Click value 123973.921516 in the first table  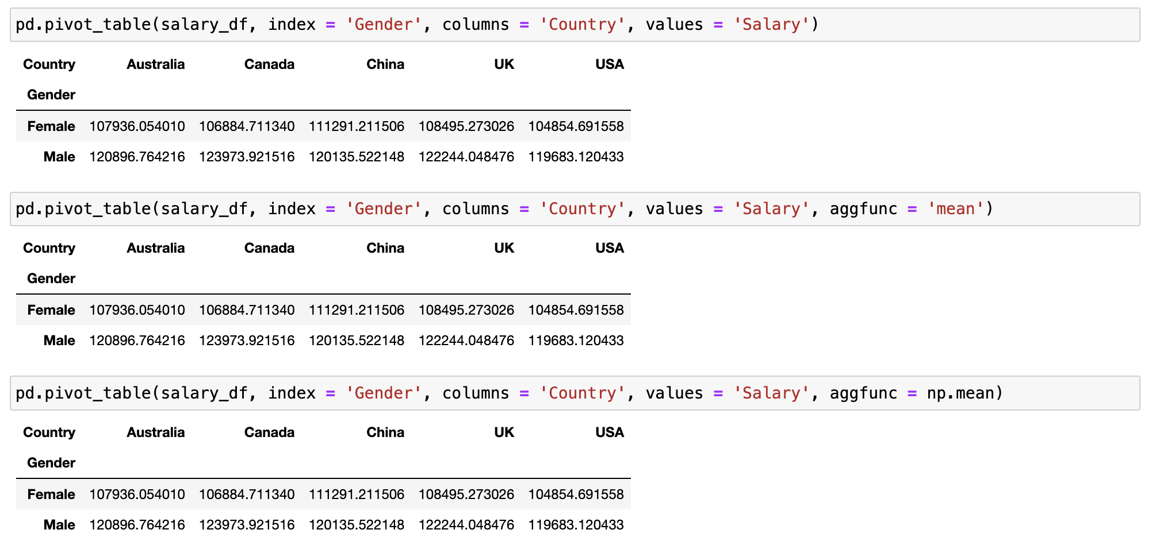click(x=247, y=157)
